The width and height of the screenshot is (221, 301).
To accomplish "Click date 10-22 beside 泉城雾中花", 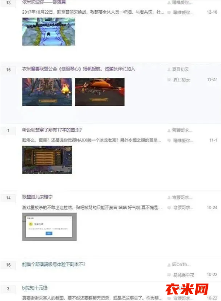I will click(x=212, y=275).
